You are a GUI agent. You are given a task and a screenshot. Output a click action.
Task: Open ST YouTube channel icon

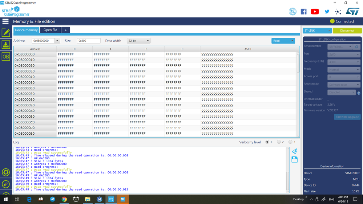pyautogui.click(x=315, y=12)
